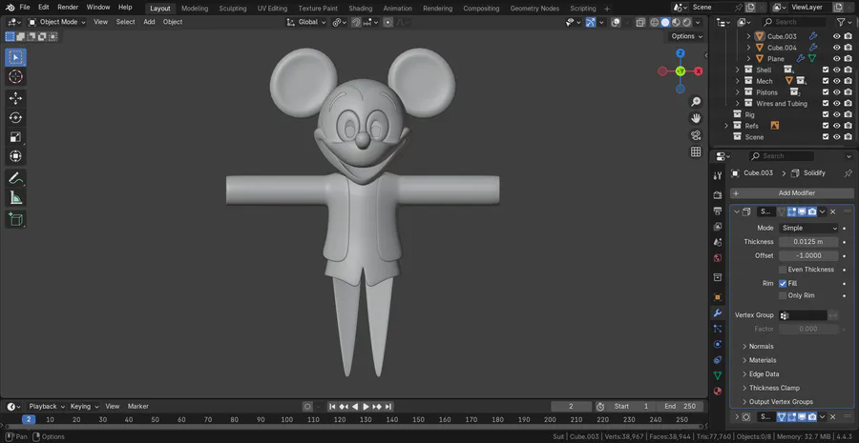Uncheck the Rig collection checkbox
859x443 pixels.
click(826, 115)
